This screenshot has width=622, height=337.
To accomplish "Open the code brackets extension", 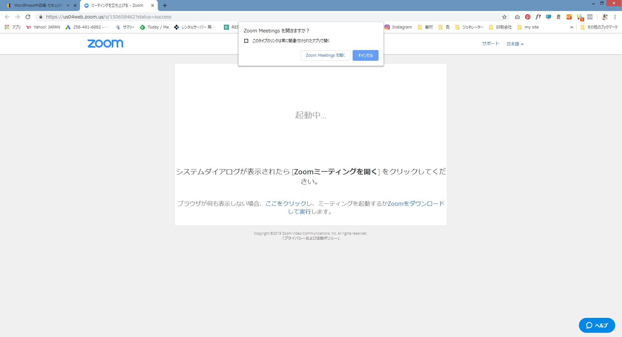I will (590, 17).
